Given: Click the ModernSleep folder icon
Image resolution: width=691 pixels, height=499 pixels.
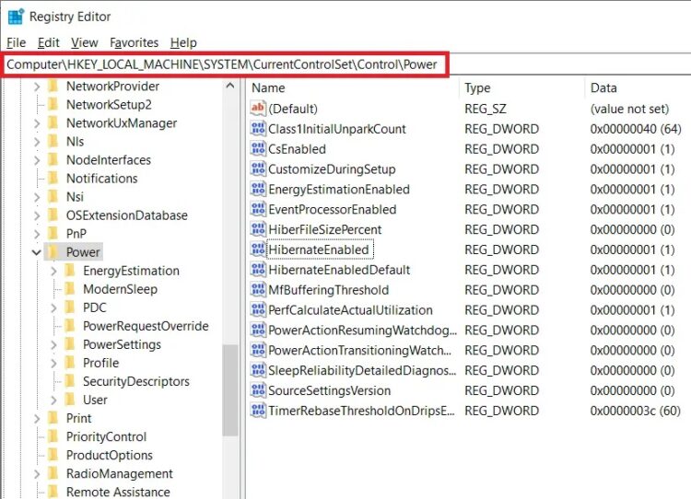Looking at the screenshot, I should click(x=70, y=289).
